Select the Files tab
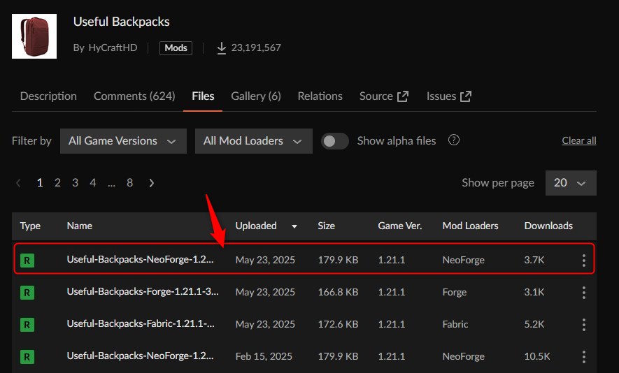 [203, 96]
